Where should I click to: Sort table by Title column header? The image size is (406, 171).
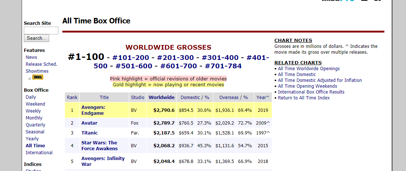[x=104, y=98]
